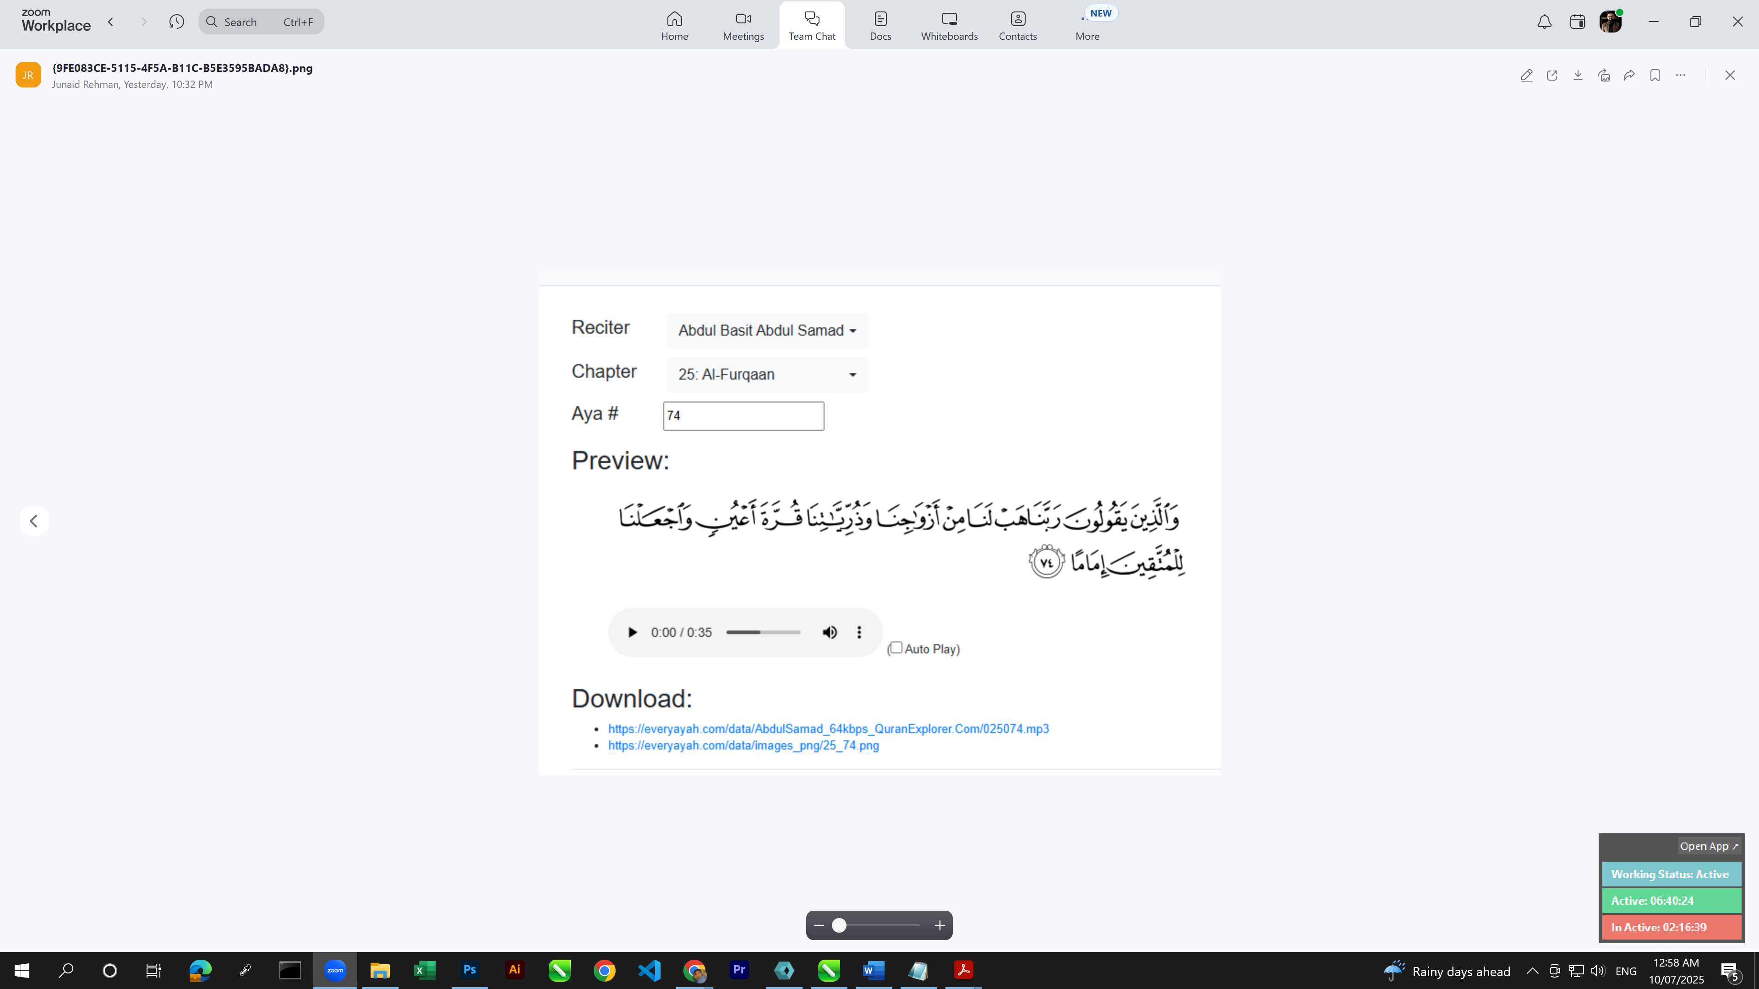This screenshot has height=989, width=1759.
Task: Open Word from the taskbar
Action: pyautogui.click(x=874, y=971)
